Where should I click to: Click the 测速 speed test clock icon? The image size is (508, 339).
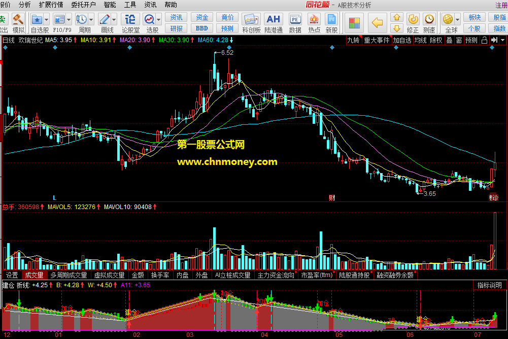point(429,19)
